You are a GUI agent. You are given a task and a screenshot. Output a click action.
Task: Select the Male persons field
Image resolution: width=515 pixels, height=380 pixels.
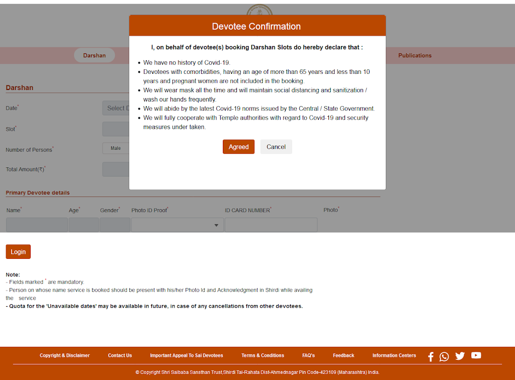[x=116, y=148]
